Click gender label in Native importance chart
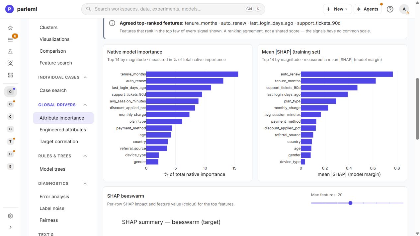Image resolution: width=420 pixels, height=236 pixels. (x=140, y=162)
